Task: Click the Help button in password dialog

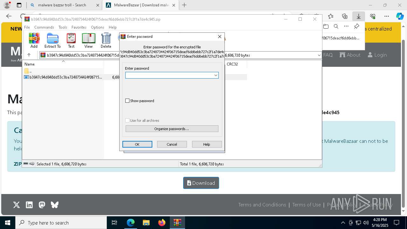Action: click(x=207, y=144)
